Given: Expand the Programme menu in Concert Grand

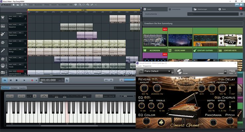Looking at the screenshot, I should pyautogui.click(x=147, y=66).
